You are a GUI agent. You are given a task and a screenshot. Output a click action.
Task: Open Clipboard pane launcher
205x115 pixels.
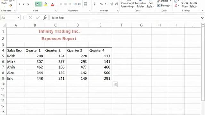15,11
